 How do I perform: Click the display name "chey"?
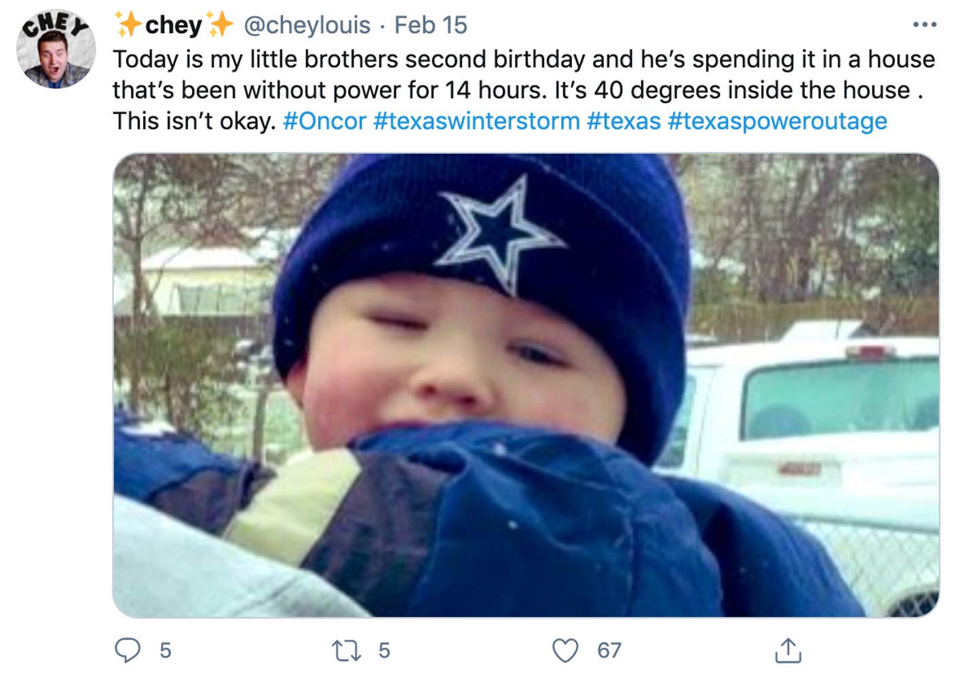[174, 25]
